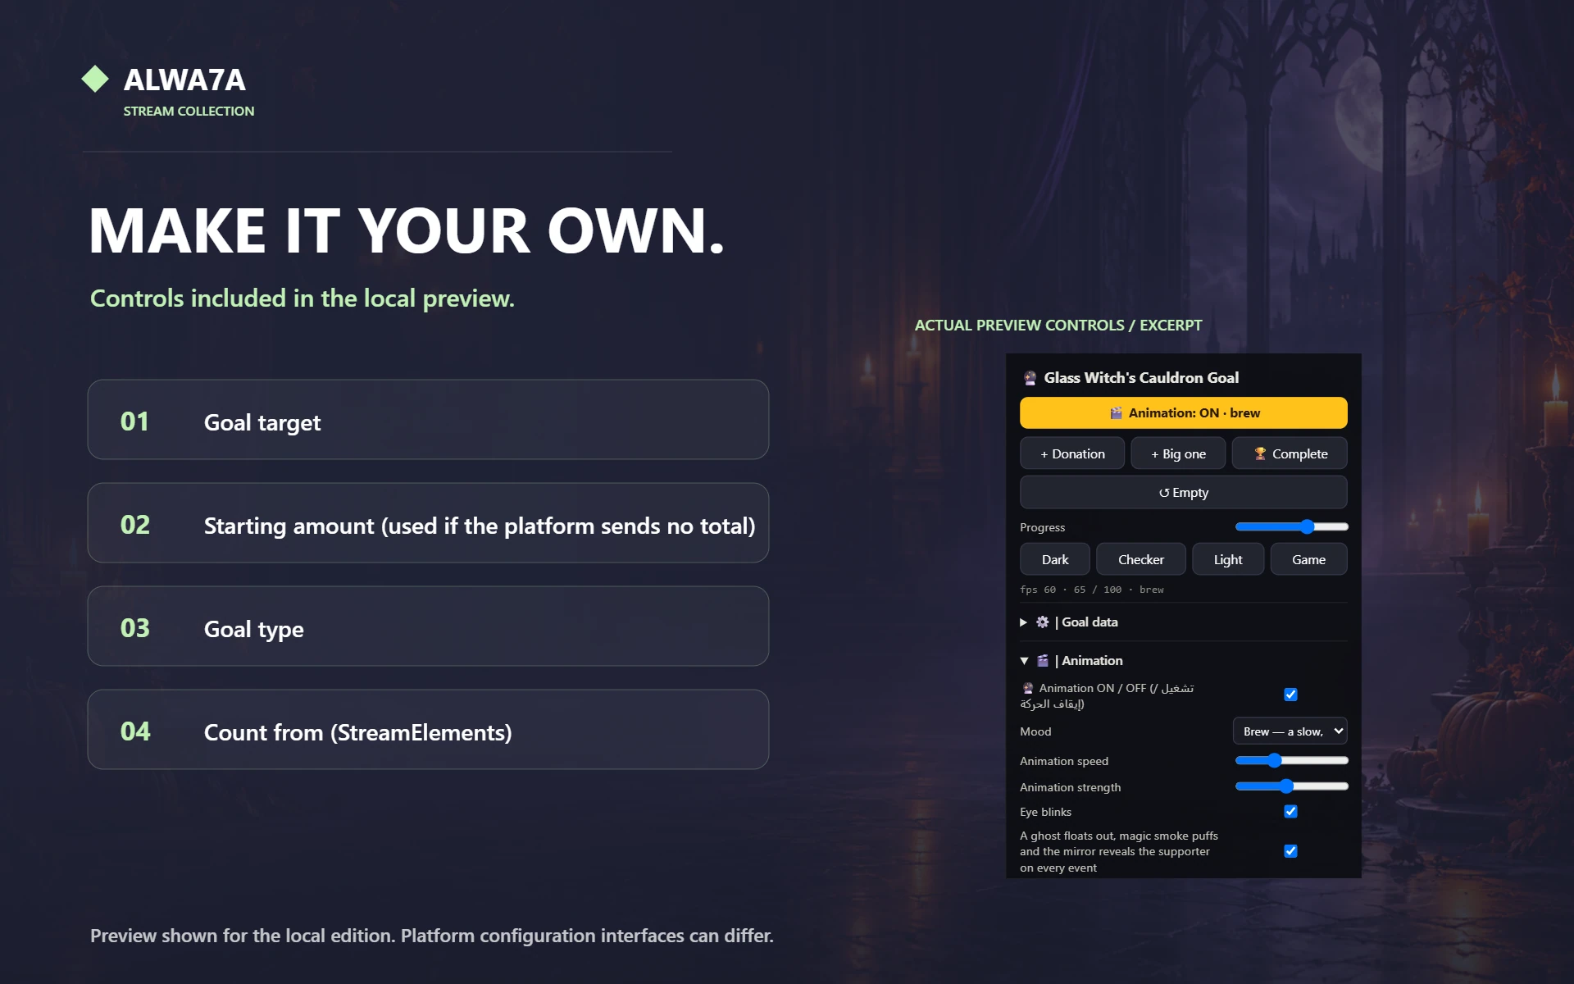The height and width of the screenshot is (984, 1574).
Task: Click the STREAM COLLECTION subtitle text
Action: [x=189, y=111]
